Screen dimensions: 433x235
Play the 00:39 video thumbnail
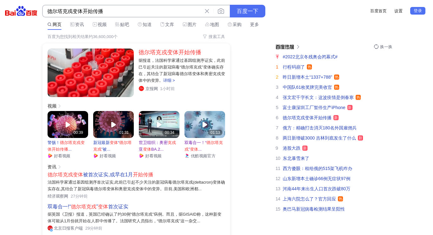click(x=68, y=124)
